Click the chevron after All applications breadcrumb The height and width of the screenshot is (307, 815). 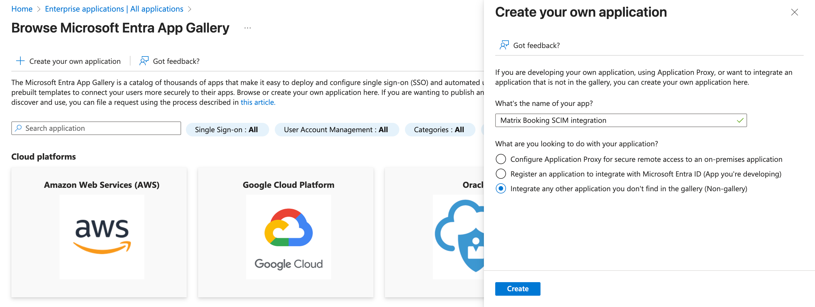(190, 9)
